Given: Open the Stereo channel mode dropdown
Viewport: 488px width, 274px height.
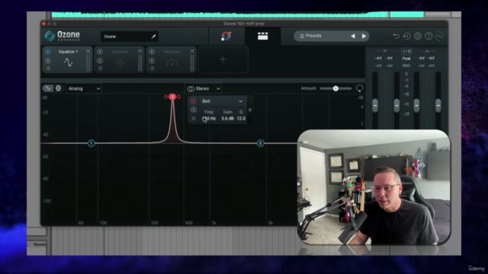Looking at the screenshot, I should click(x=204, y=88).
